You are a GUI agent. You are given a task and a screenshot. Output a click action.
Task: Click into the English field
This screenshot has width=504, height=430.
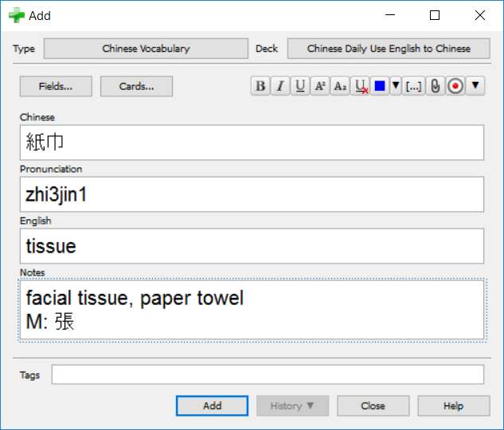point(252,246)
